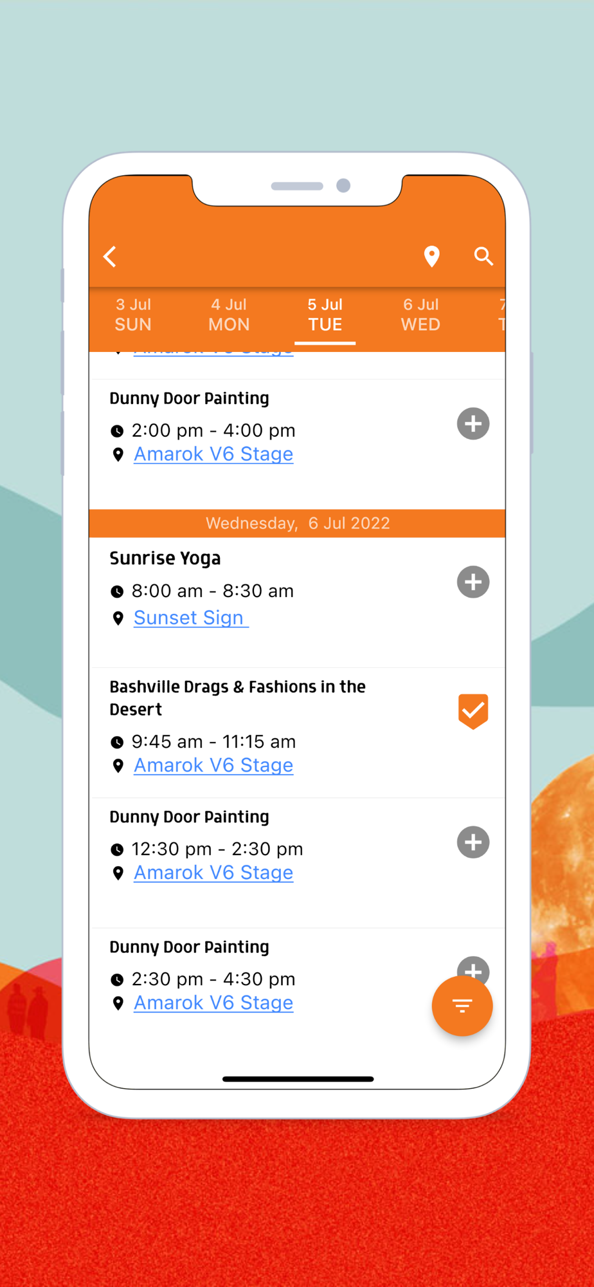Tap the back arrow icon
The image size is (594, 1287).
111,257
